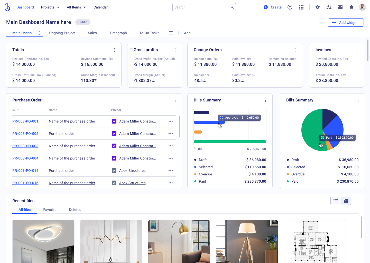370x263 pixels.
Task: Open pie chart Bills Summary kebab menu
Action: 358,100
